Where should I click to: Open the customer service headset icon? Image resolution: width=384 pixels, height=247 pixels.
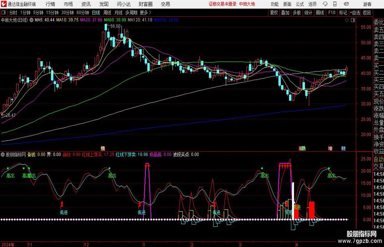click(325, 4)
